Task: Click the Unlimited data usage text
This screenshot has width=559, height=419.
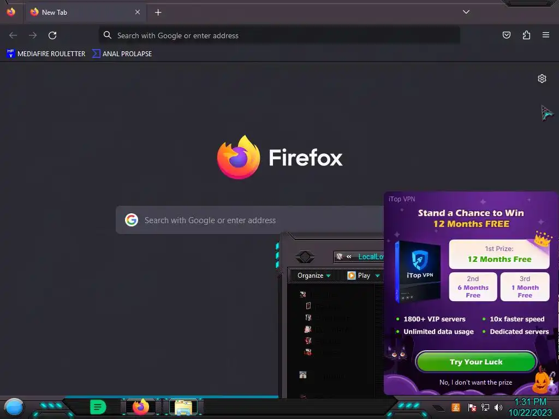Action: 438,332
